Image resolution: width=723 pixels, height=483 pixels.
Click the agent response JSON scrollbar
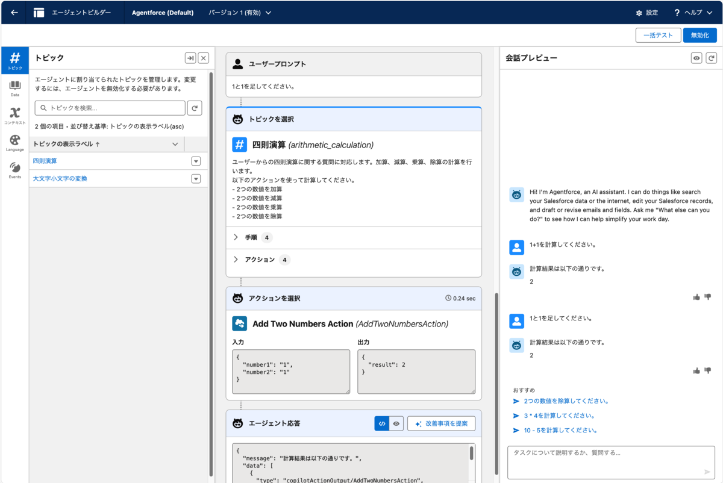coord(472,453)
